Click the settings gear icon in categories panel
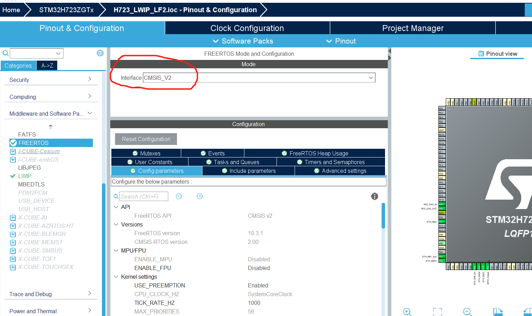 pyautogui.click(x=100, y=53)
